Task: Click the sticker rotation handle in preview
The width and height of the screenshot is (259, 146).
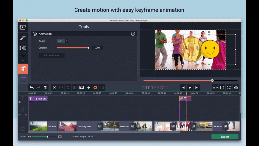Action: pos(209,32)
